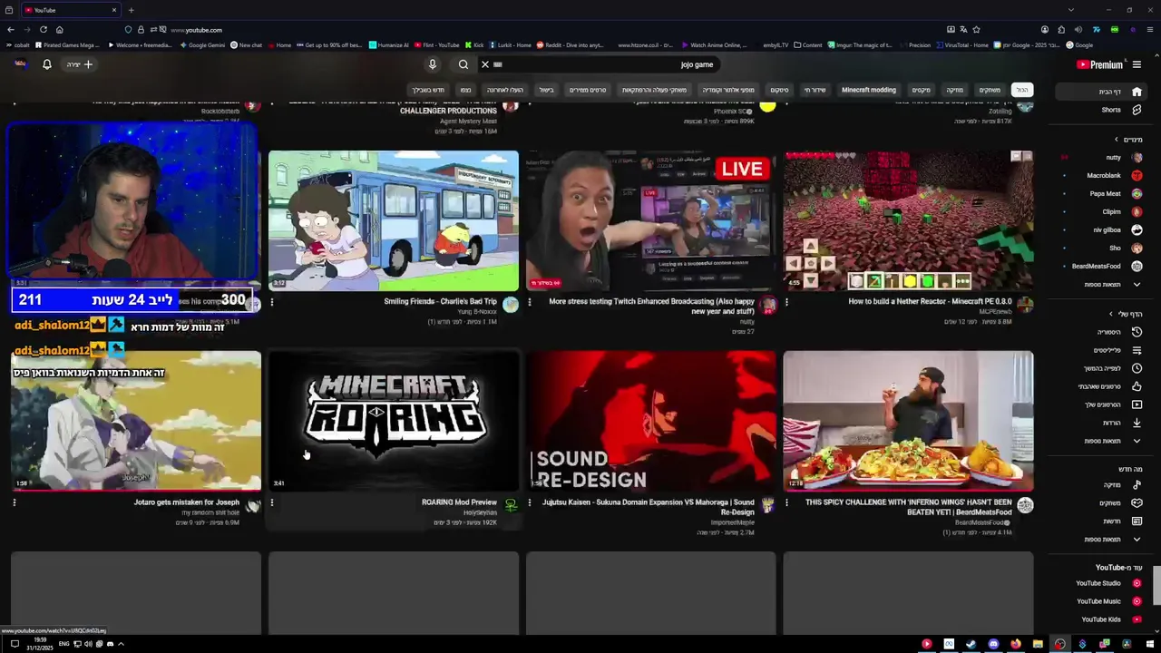
Task: Click the Yung B-Noxxx channel avatar
Action: coord(511,305)
